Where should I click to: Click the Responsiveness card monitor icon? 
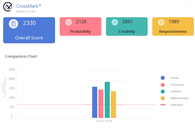tap(161, 22)
